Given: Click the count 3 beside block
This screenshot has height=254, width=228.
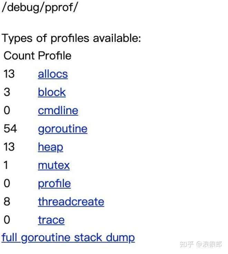Looking at the screenshot, I should [x=7, y=92].
